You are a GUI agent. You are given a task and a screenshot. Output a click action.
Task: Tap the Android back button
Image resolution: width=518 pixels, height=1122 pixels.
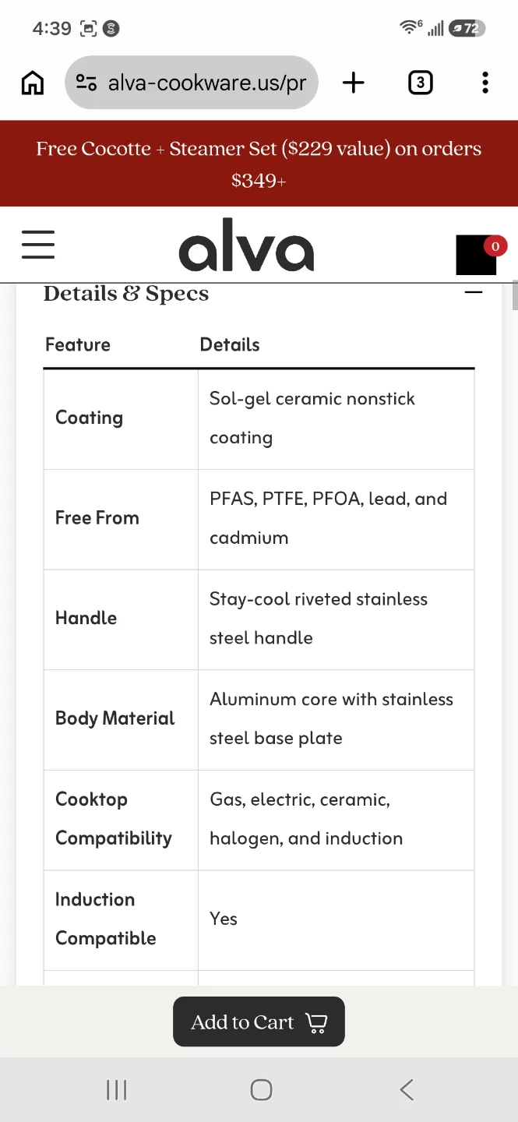(x=407, y=1090)
